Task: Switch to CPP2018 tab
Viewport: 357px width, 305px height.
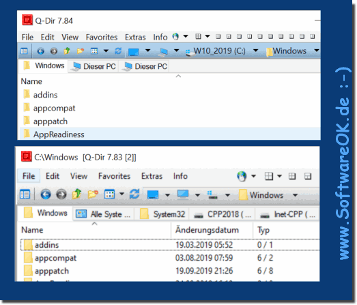Action: tap(223, 214)
